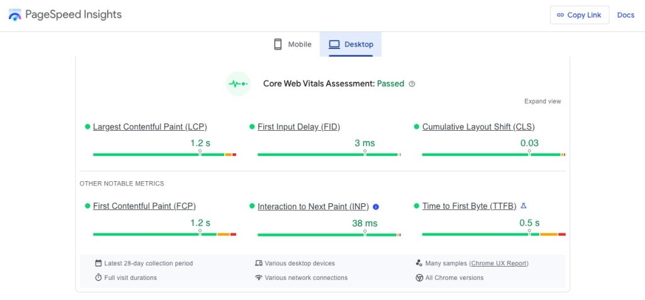This screenshot has height=300, width=645.
Task: Click Expand view
Action: click(542, 101)
